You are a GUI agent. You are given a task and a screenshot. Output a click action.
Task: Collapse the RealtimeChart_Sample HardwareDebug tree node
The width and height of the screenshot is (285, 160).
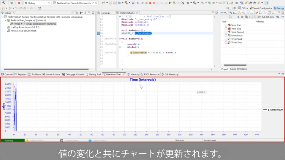(x=2, y=17)
